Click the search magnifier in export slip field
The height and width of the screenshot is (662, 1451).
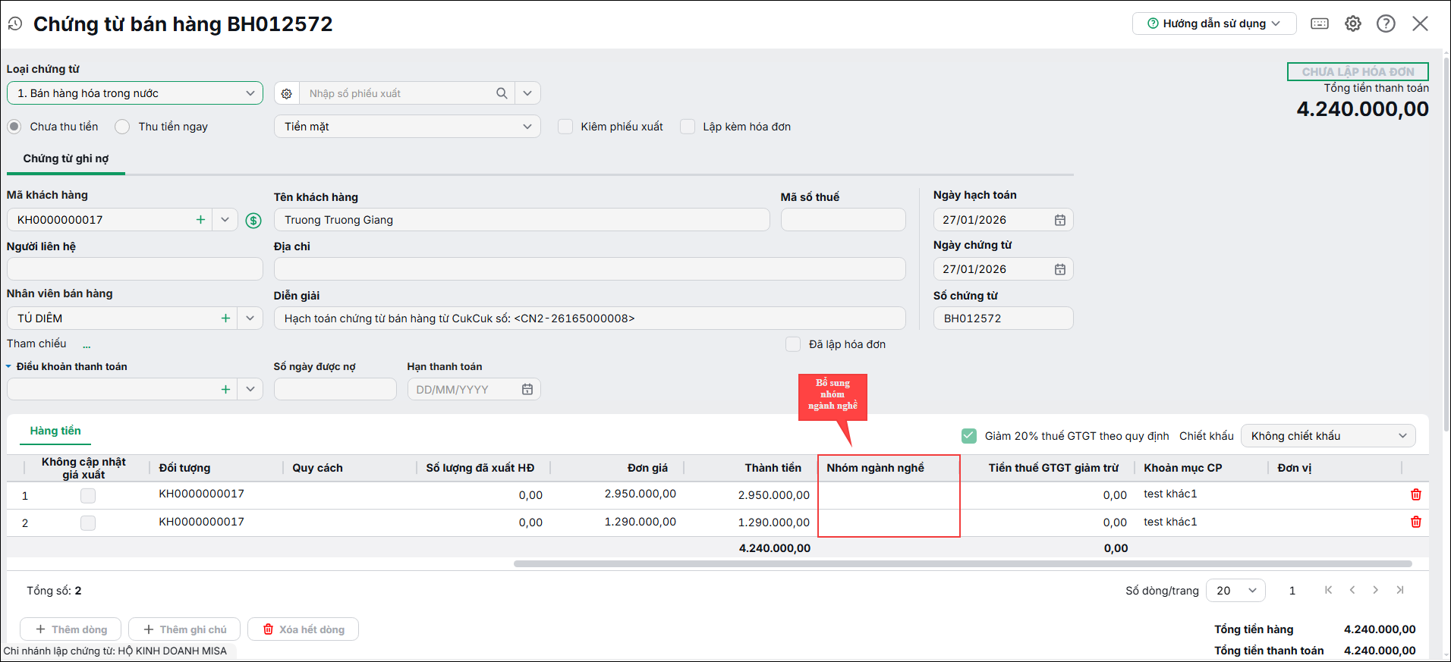point(502,93)
